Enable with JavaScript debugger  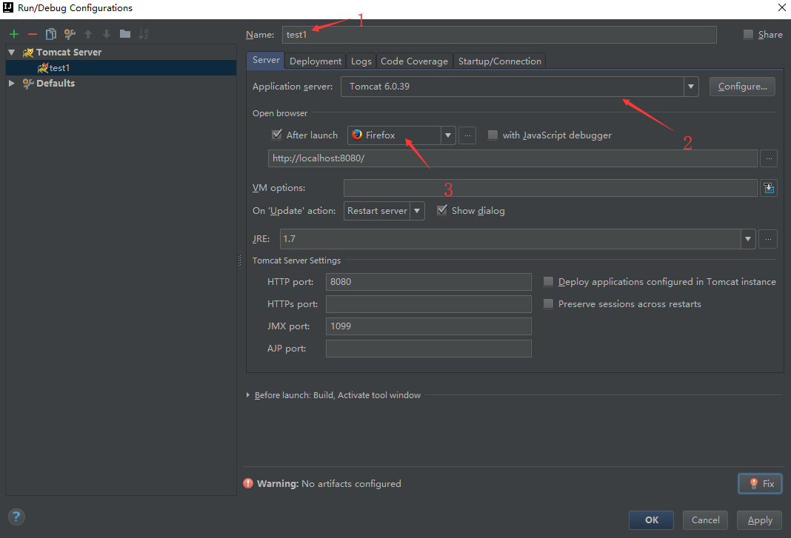click(493, 135)
